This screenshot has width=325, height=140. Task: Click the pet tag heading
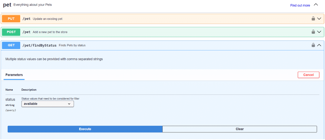coord(7,5)
